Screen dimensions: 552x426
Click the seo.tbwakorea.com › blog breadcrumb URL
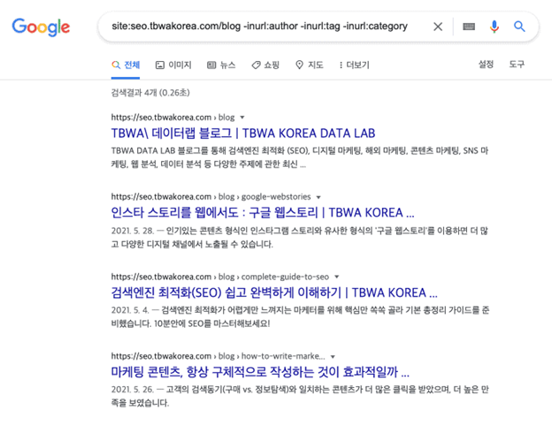click(x=172, y=118)
